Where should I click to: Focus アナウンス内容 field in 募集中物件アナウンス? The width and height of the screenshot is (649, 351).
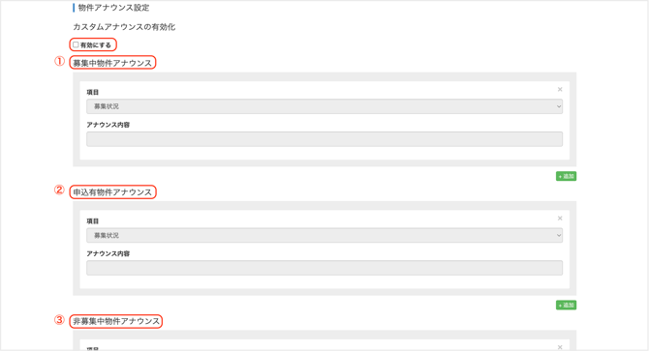(x=324, y=139)
